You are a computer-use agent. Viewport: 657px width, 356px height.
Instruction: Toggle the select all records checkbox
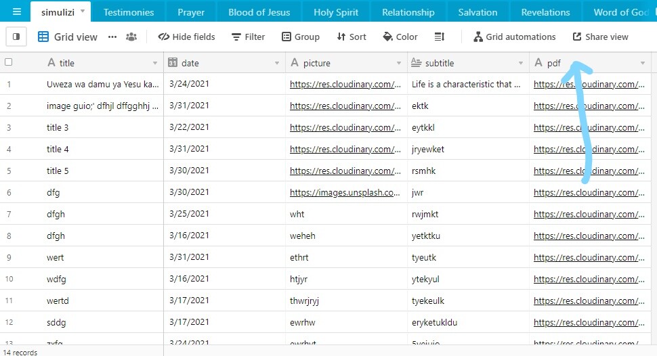click(9, 62)
